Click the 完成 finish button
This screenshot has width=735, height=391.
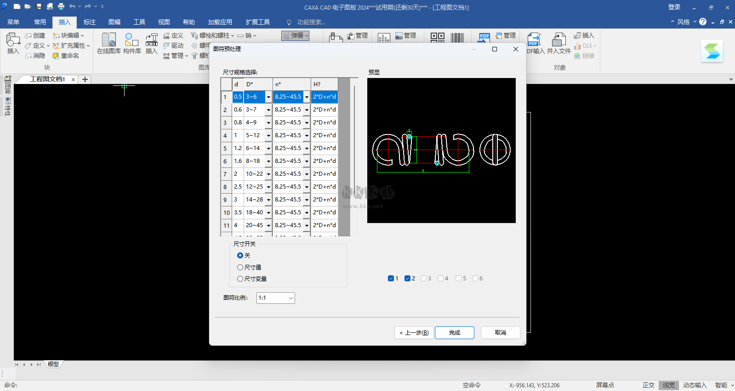[454, 333]
